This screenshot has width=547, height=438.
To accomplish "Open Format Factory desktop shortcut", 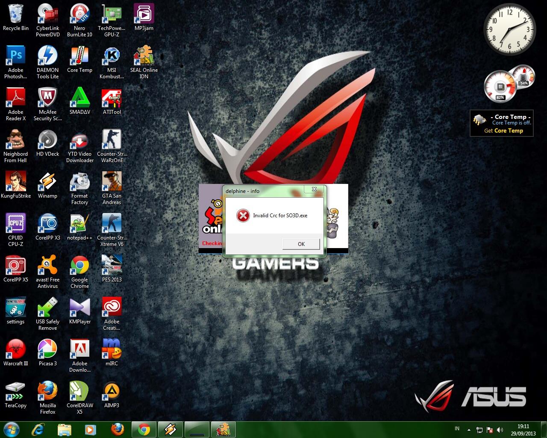I will point(79,188).
